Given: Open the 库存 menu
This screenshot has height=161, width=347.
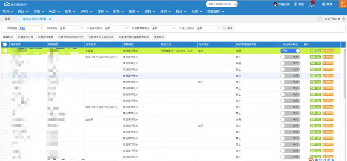Looking at the screenshot, I should pos(102,12).
